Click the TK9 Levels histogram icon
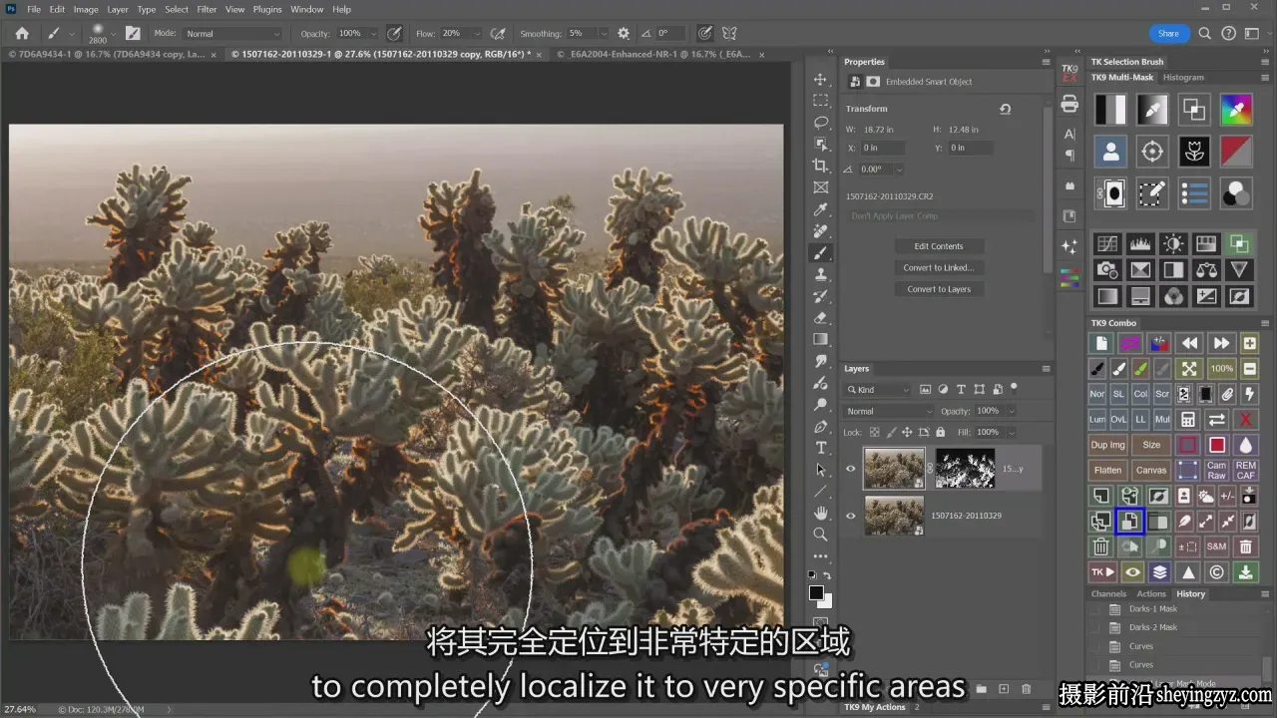Screen dimensions: 1277x718 pyautogui.click(x=1139, y=243)
